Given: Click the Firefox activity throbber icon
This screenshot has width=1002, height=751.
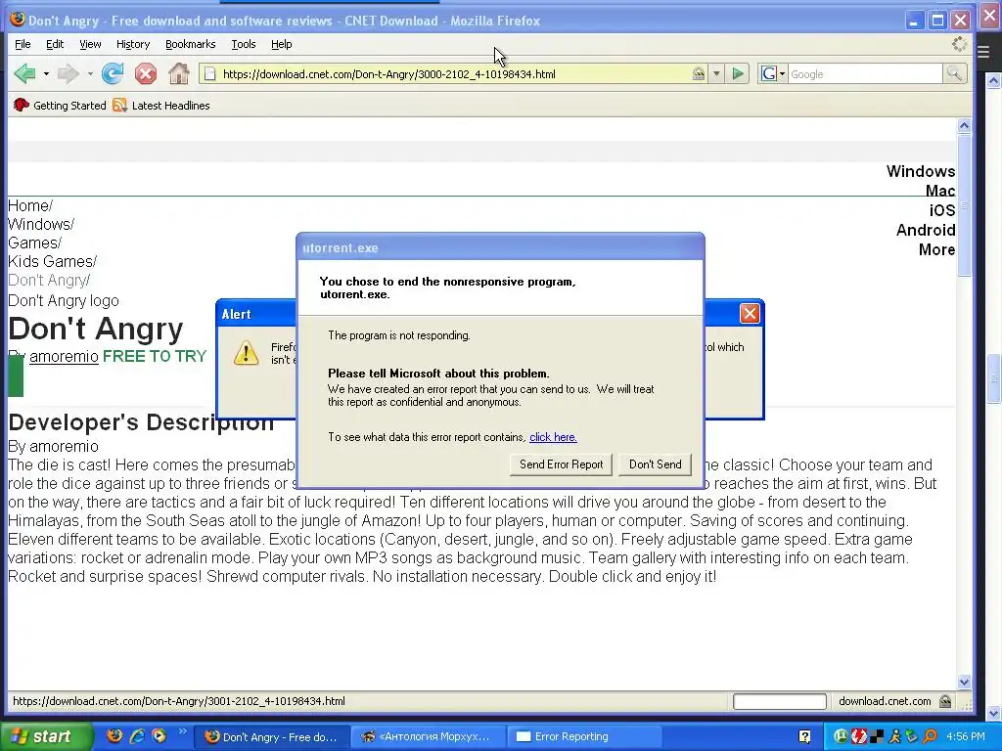Looking at the screenshot, I should 959,44.
